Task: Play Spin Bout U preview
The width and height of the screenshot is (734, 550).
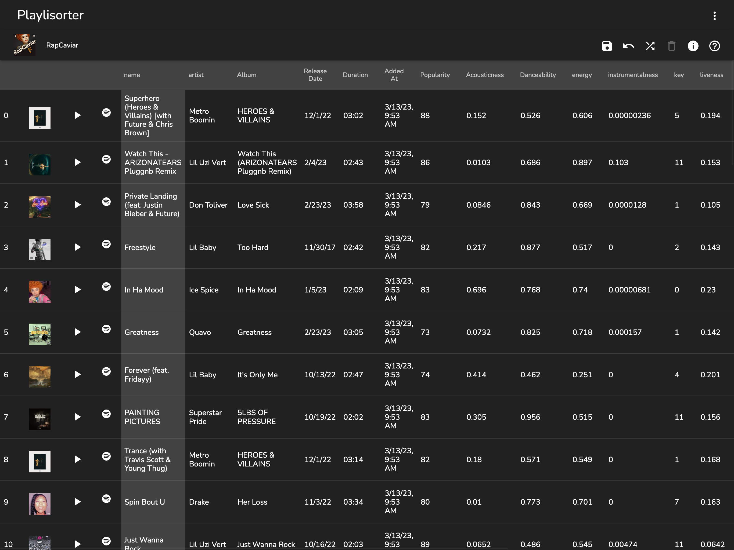Action: (x=78, y=502)
